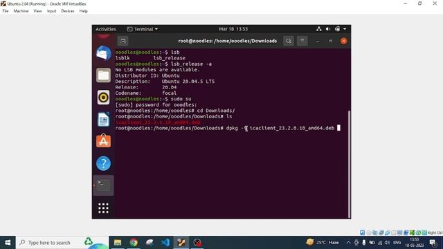
Task: Click the terminal window scrollbar
Action: coord(349,164)
